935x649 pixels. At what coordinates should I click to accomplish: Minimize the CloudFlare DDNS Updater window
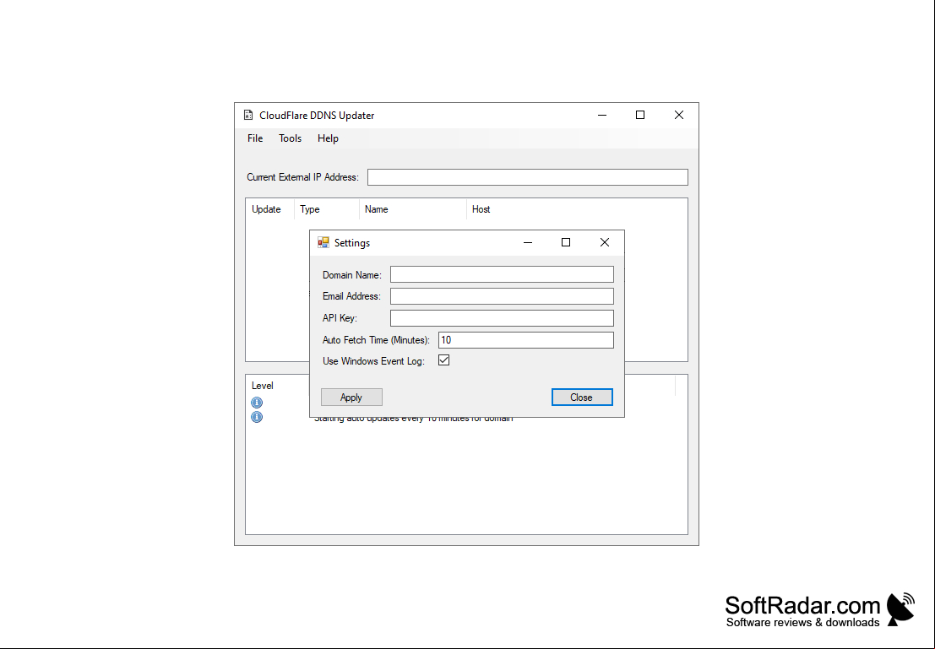point(602,115)
